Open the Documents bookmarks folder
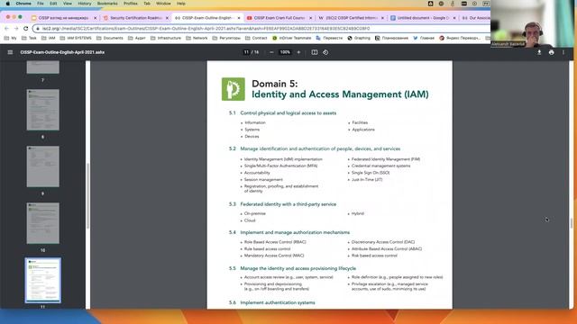Viewport: 577px width, 324px height. pos(110,38)
